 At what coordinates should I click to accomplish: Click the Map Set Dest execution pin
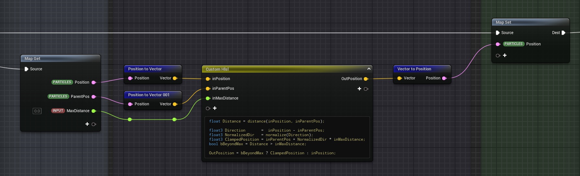pyautogui.click(x=563, y=33)
